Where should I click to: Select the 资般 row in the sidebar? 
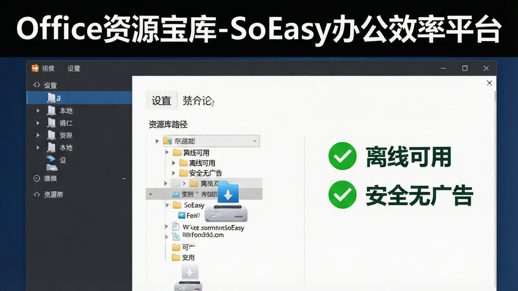(66, 135)
